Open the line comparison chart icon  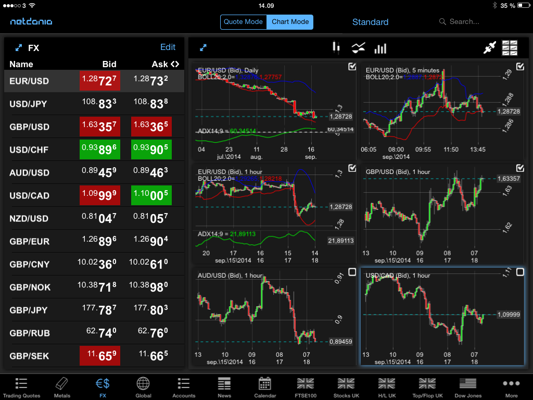(x=358, y=48)
